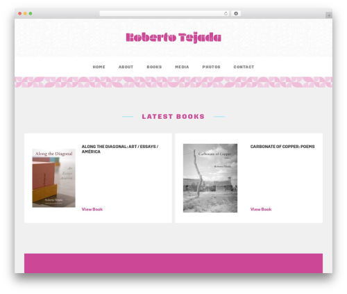Click the LATEST BOOKS heading
This screenshot has width=347, height=294.
(173, 117)
